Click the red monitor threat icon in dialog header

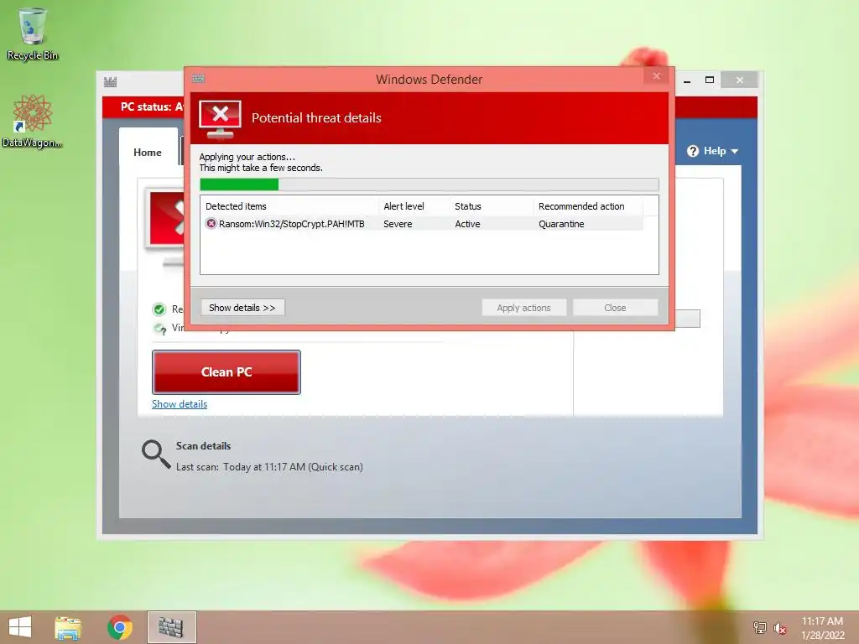point(220,119)
